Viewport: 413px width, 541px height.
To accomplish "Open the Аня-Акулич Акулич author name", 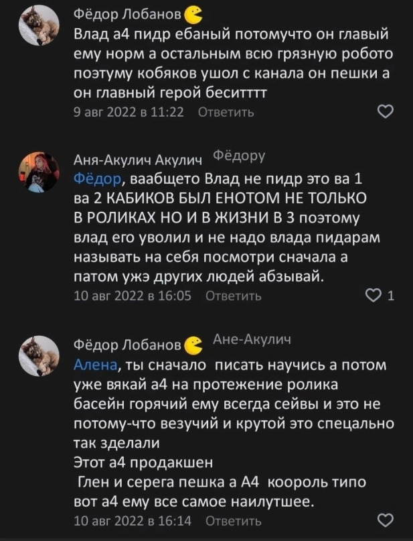I will [137, 160].
